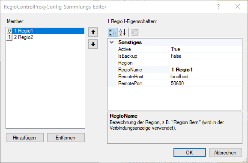The height and width of the screenshot is (163, 248).
Task: Open the Property Pages toolbar icon
Action: point(135,33)
